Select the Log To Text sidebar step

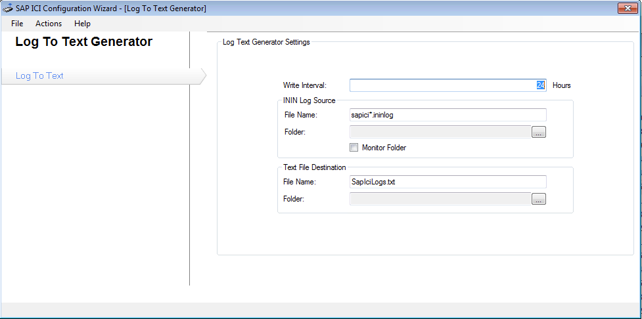pyautogui.click(x=39, y=75)
